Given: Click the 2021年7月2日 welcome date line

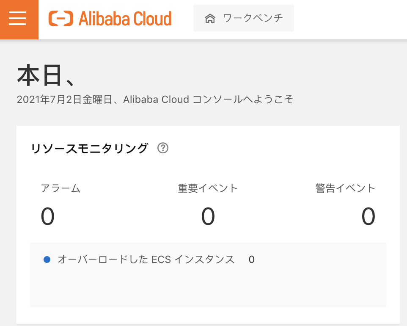Looking at the screenshot, I should (155, 99).
